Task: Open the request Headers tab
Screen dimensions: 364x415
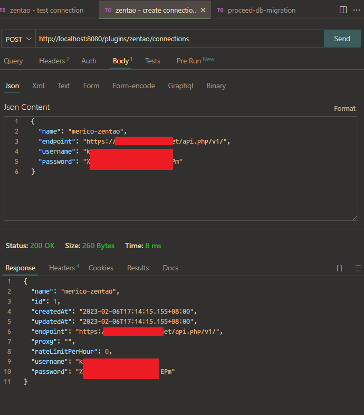Action: click(54, 61)
